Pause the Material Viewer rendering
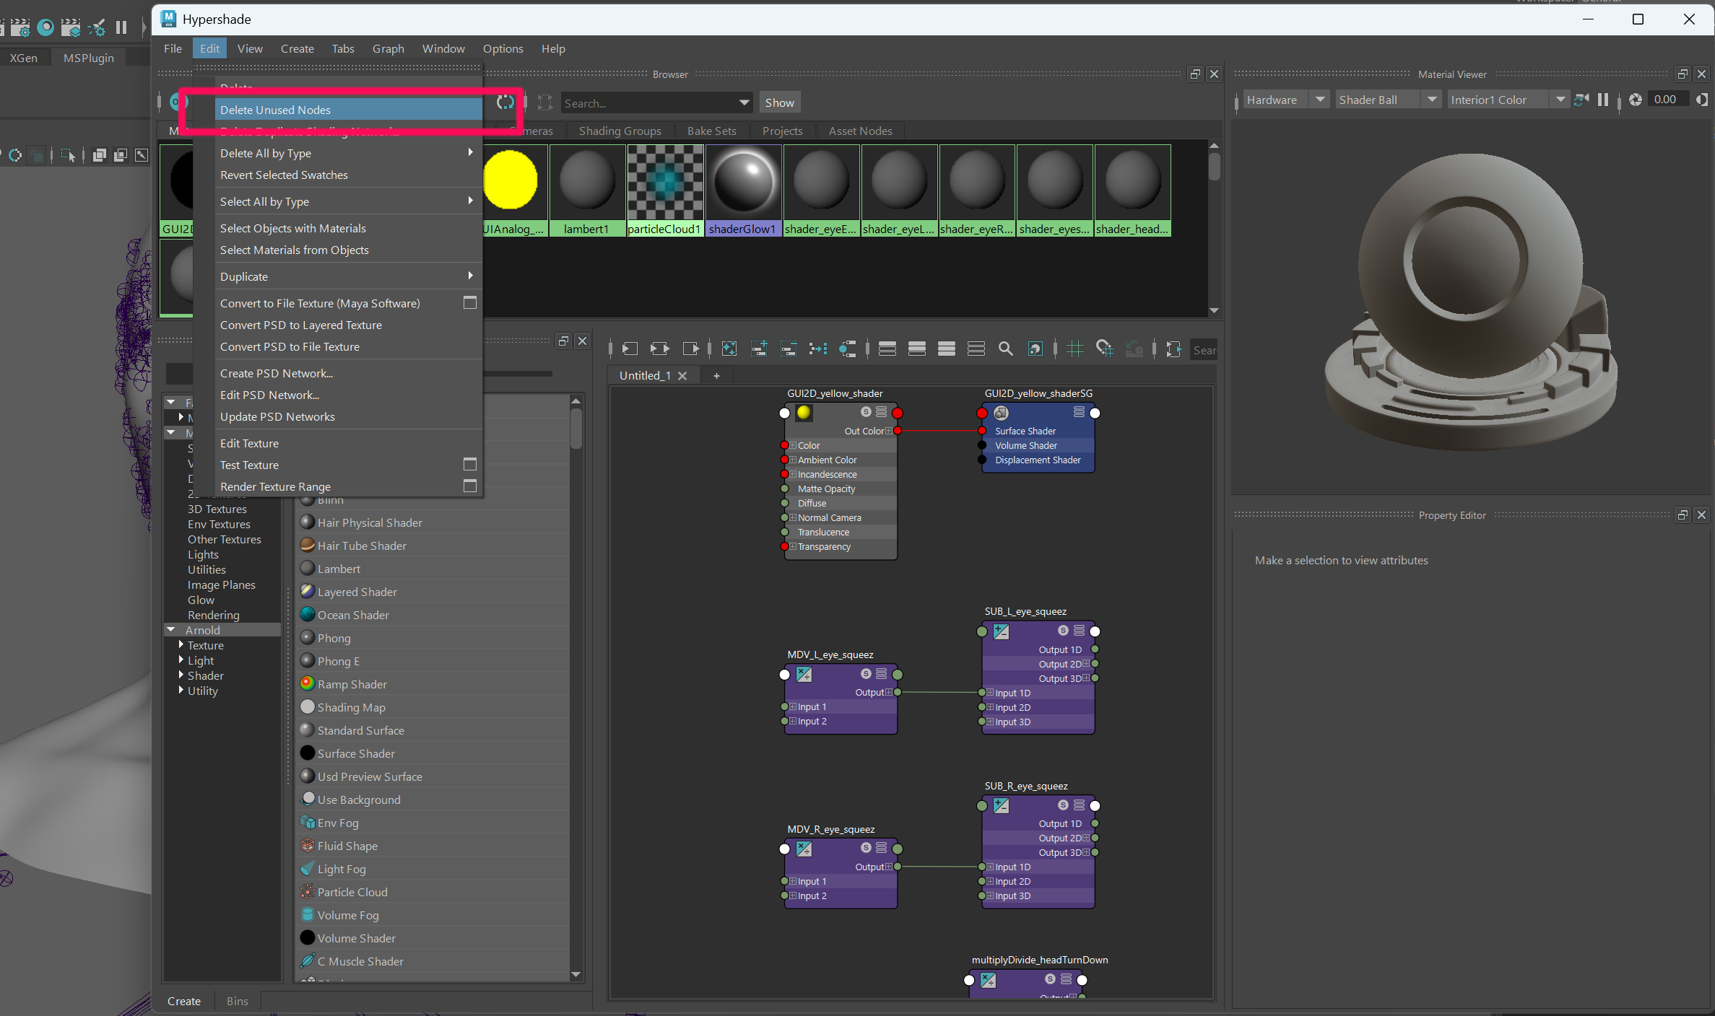This screenshot has height=1016, width=1715. (x=1602, y=100)
